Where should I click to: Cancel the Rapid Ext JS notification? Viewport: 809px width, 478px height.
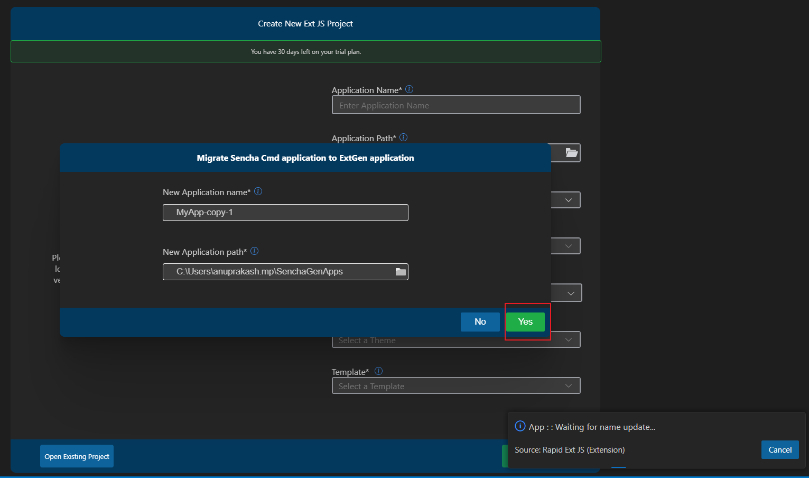point(779,449)
